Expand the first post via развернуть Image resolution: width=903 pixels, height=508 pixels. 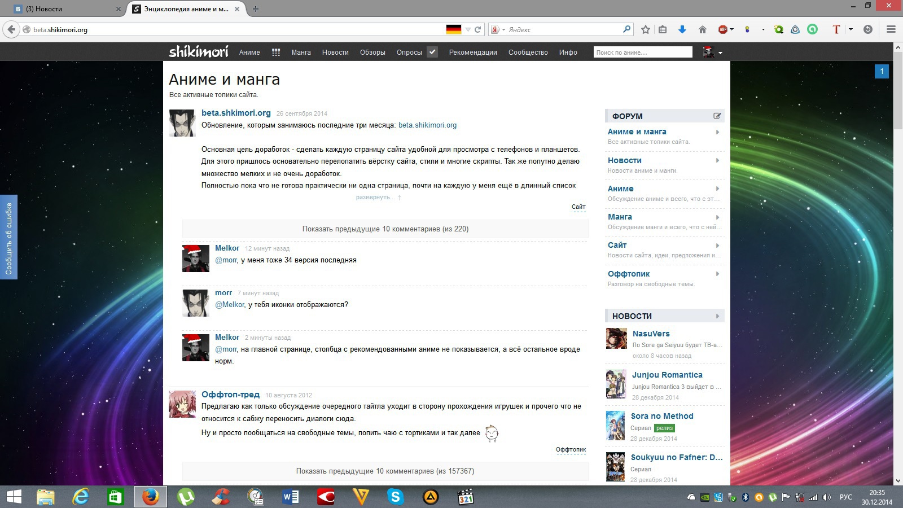[375, 198]
